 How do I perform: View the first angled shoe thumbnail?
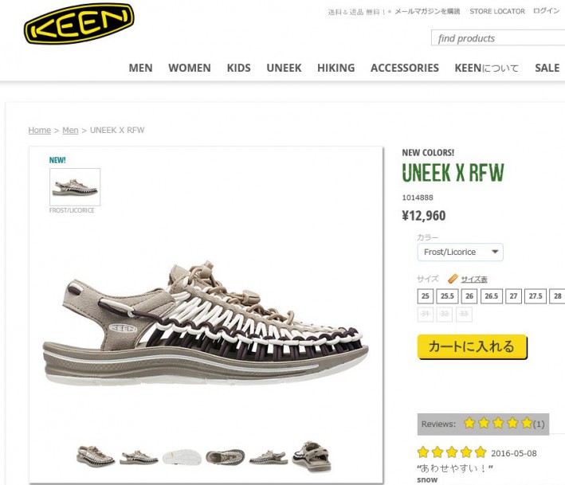click(96, 455)
